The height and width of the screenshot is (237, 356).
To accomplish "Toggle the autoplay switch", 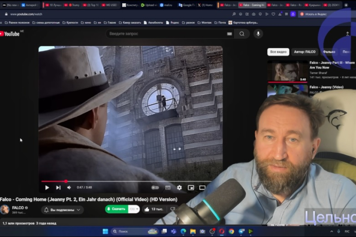I will click(x=155, y=188).
